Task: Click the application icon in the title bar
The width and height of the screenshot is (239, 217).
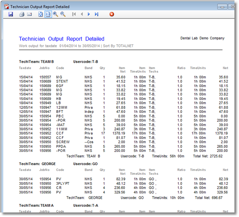Action: coord(6,6)
